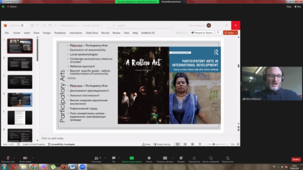Viewport: 303px width, 170px height.
Task: Switch to Reading View icon
Action: point(193,144)
